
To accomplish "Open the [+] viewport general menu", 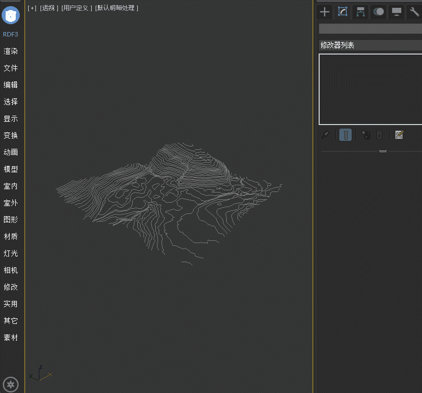I will [x=32, y=8].
